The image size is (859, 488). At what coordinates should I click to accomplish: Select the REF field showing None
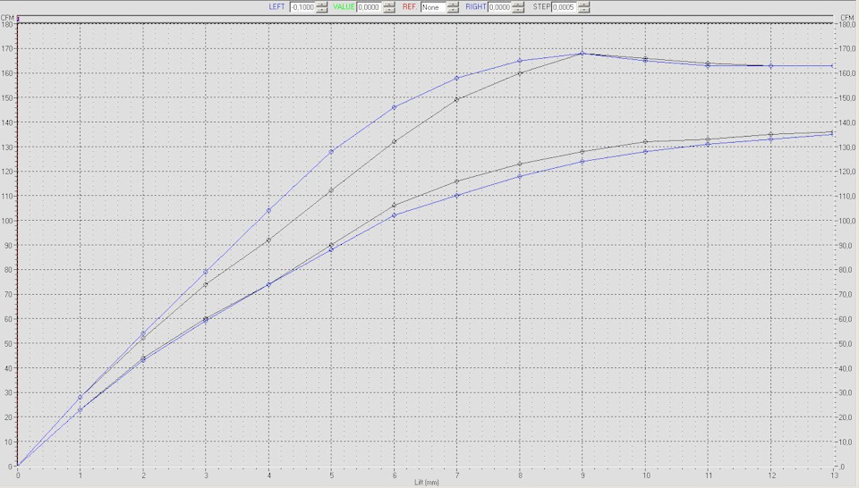coord(433,7)
